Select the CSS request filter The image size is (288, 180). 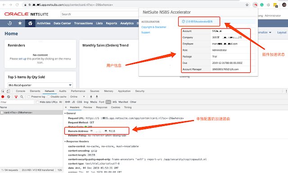(79, 102)
